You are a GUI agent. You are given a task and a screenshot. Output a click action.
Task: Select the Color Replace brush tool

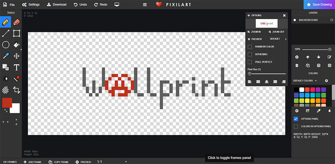point(16,79)
